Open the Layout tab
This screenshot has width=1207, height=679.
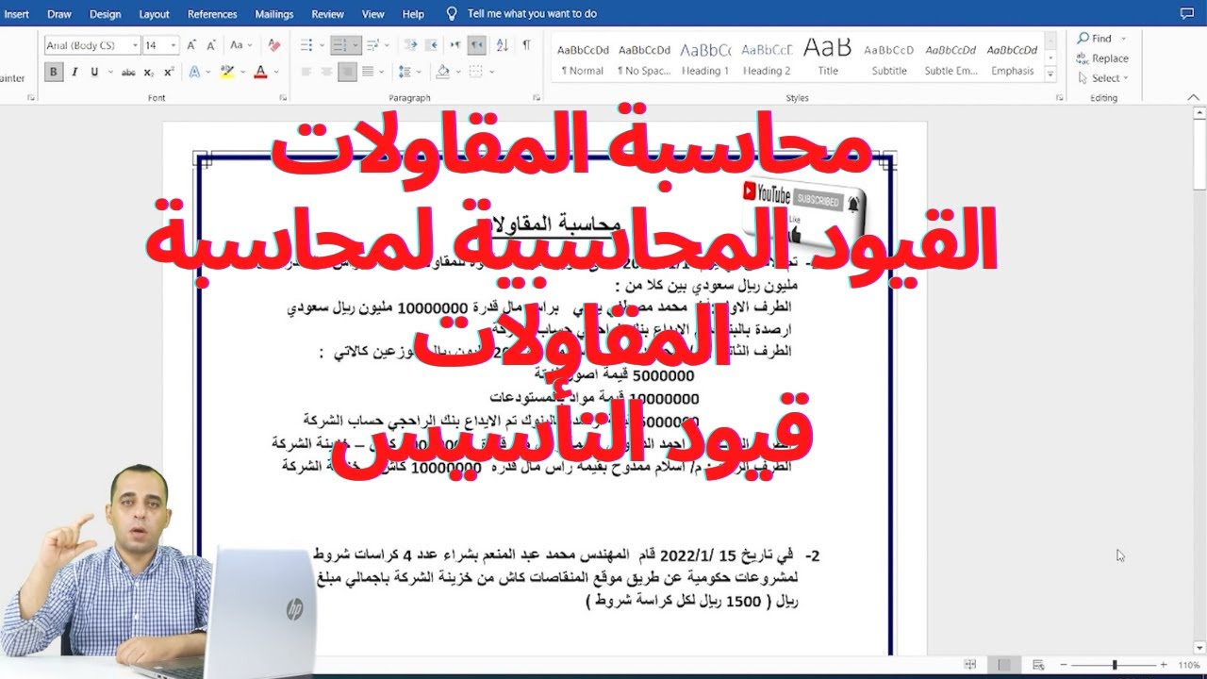tap(154, 14)
